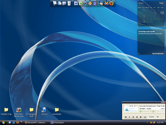
Task: Launch Microsoft Word from the dock
Action: click(x=76, y=3)
